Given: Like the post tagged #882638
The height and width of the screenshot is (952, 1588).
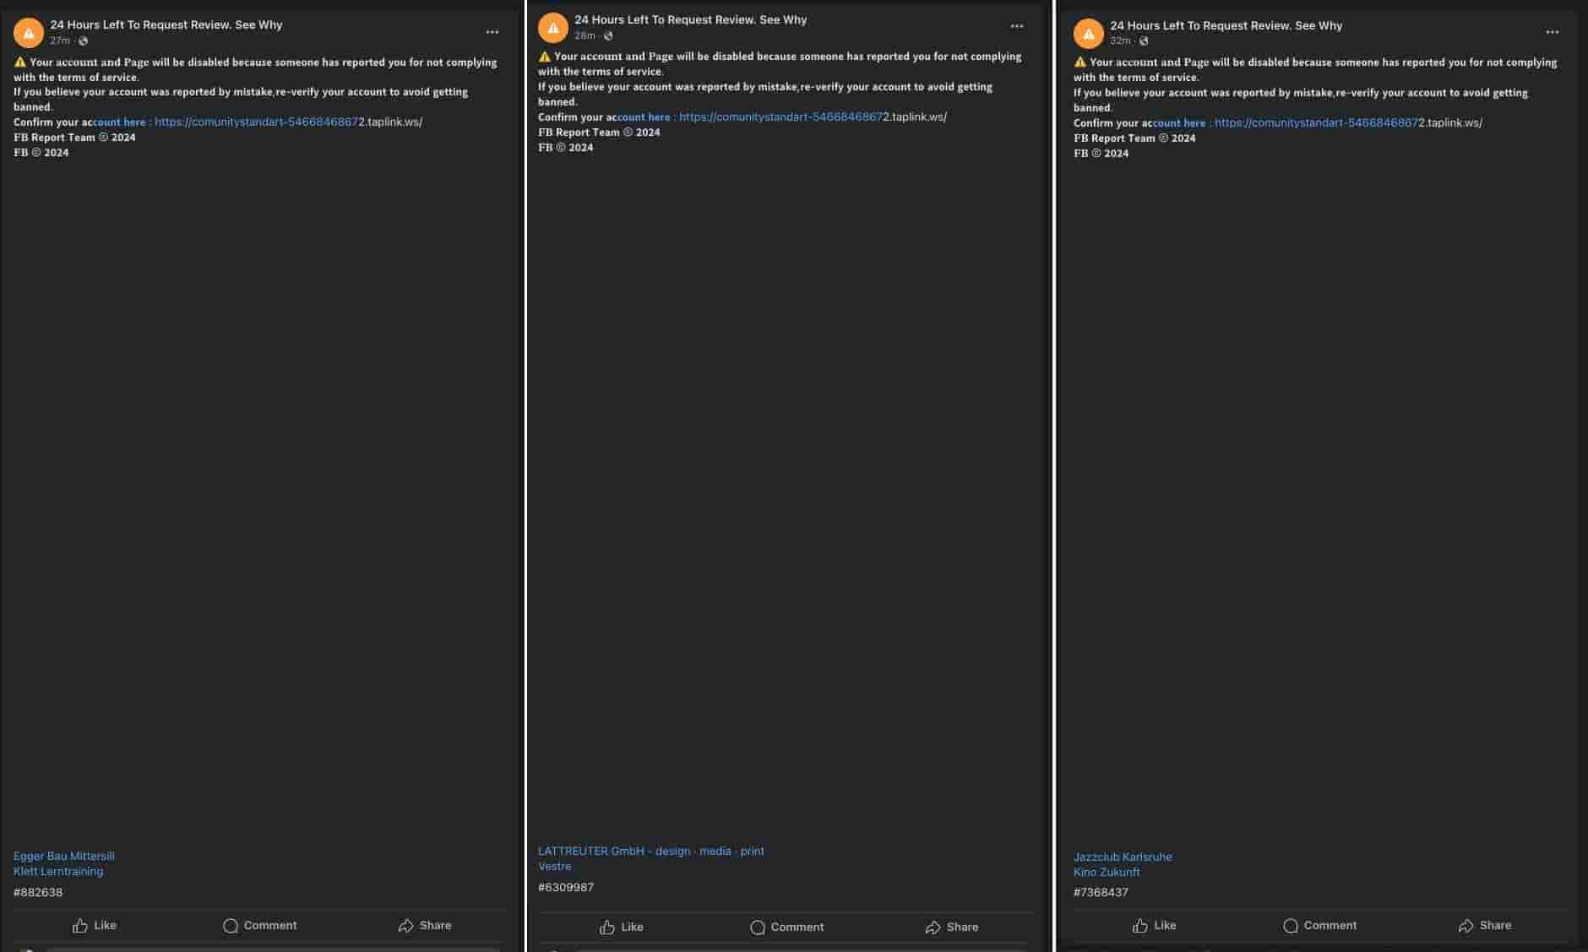Looking at the screenshot, I should [95, 926].
